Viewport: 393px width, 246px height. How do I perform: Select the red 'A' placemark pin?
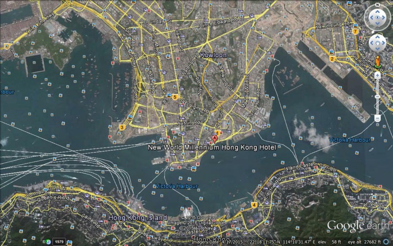point(215,138)
